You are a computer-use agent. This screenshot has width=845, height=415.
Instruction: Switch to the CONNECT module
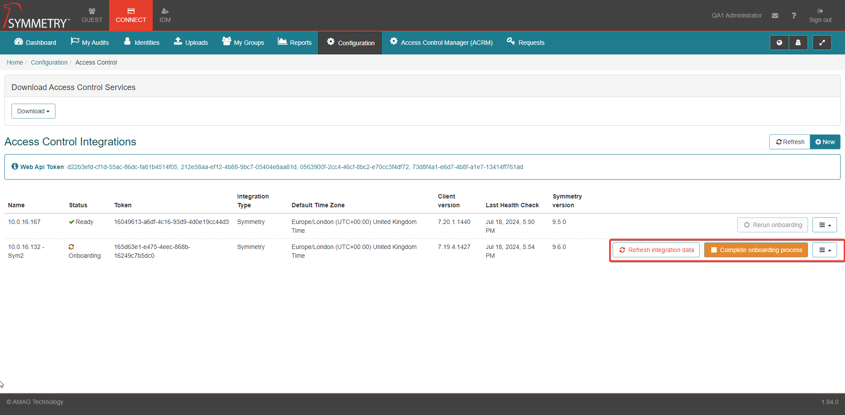click(x=131, y=15)
